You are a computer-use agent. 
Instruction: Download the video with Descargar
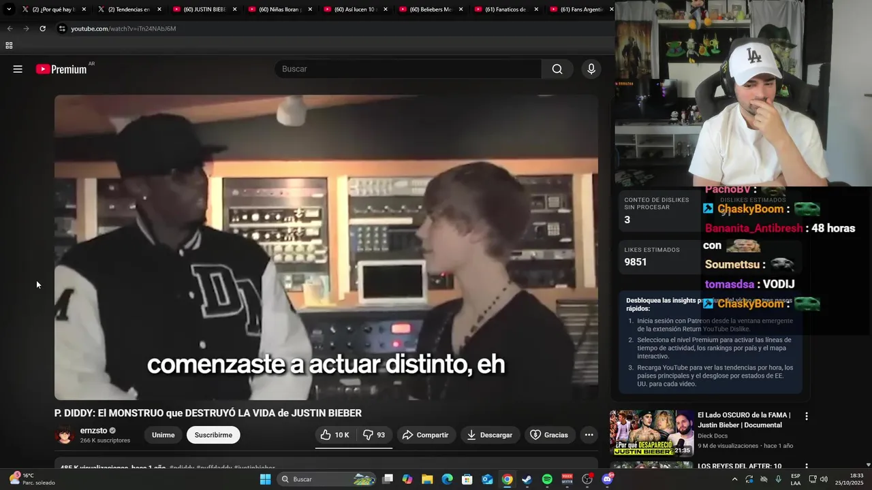[x=490, y=435]
